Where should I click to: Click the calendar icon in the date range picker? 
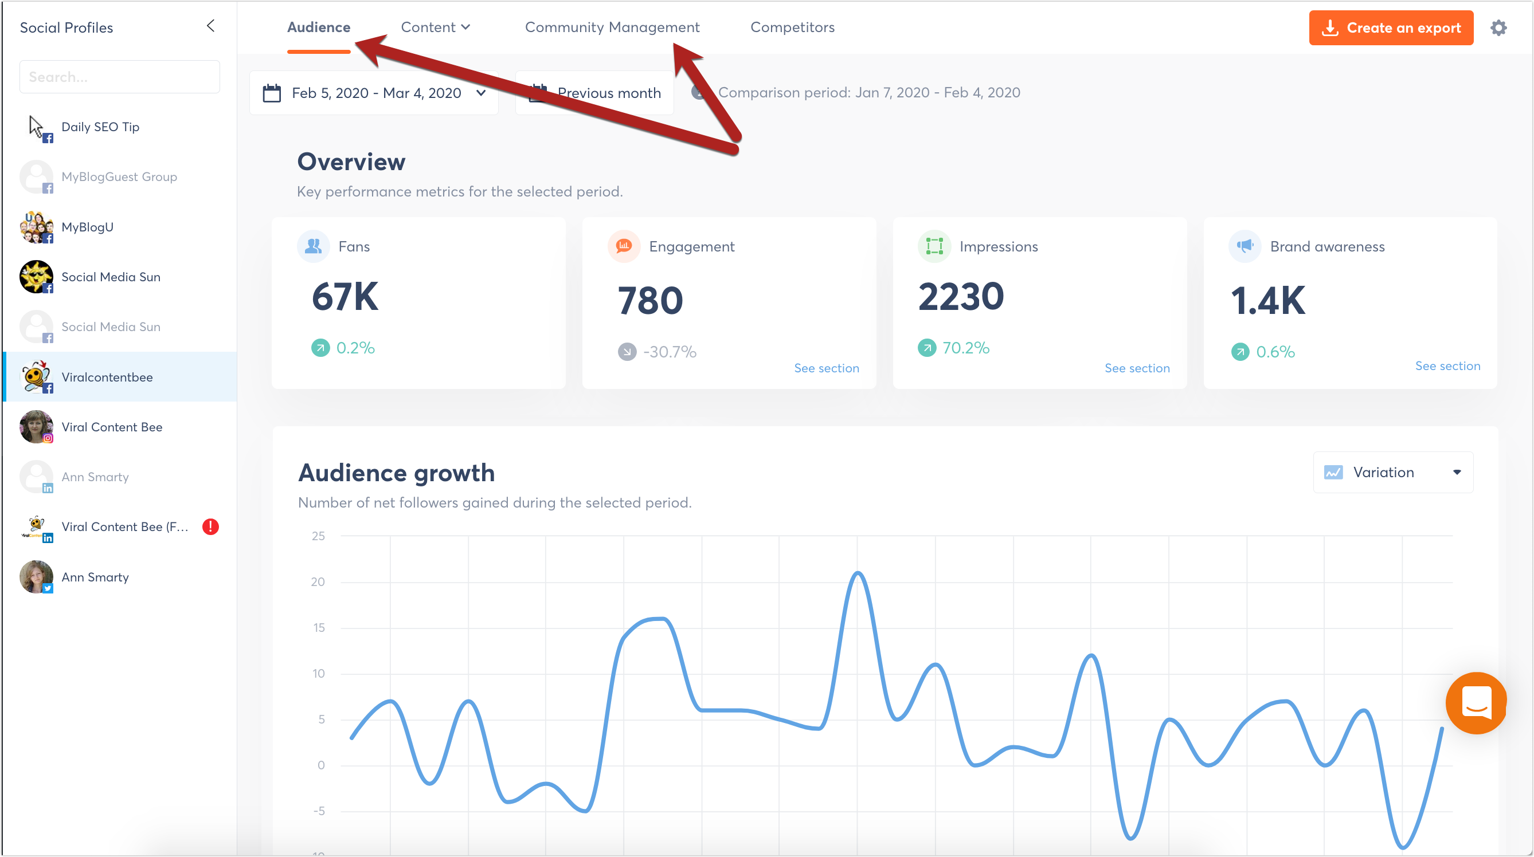(272, 93)
